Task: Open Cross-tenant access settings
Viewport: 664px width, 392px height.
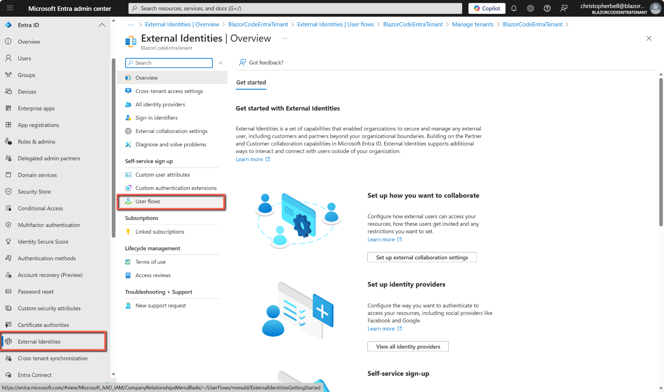Action: [169, 91]
